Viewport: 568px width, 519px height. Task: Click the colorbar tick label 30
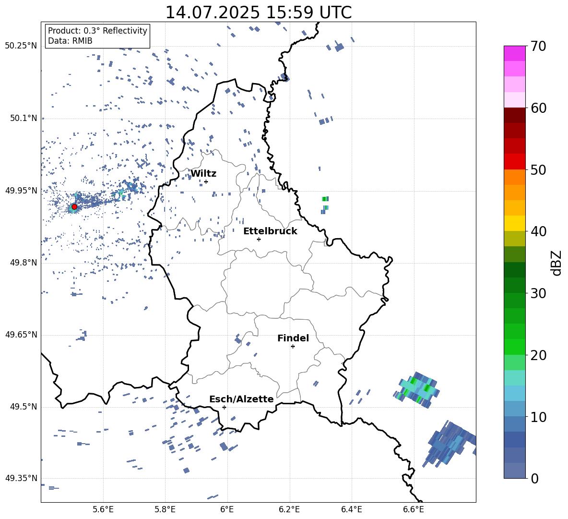(538, 293)
